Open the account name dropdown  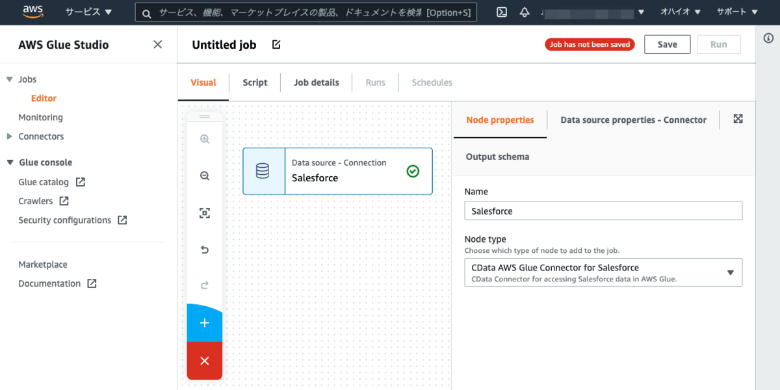coord(592,12)
